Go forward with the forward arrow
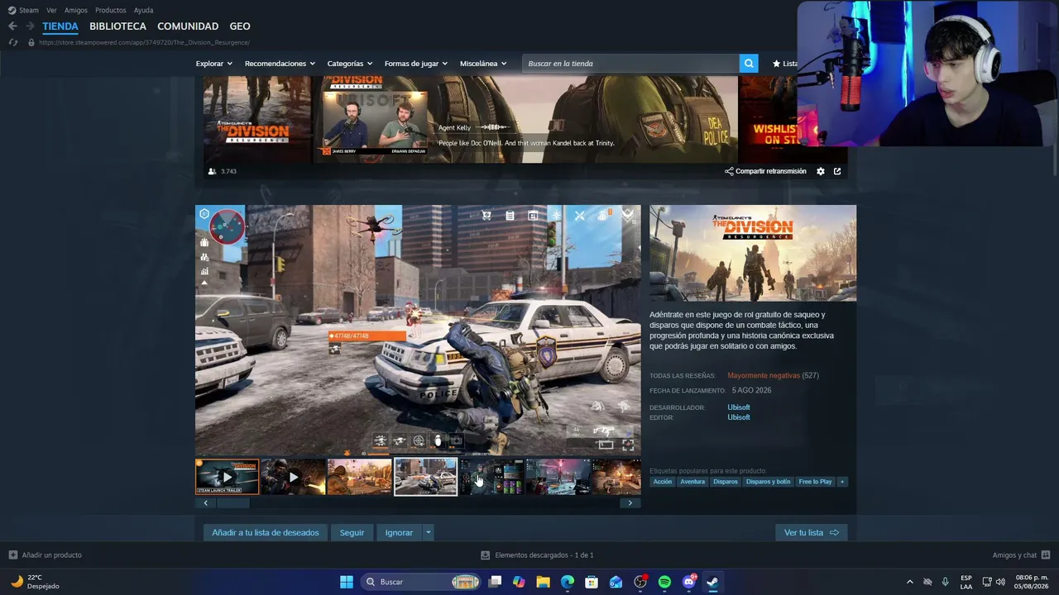The height and width of the screenshot is (595, 1059). point(30,26)
